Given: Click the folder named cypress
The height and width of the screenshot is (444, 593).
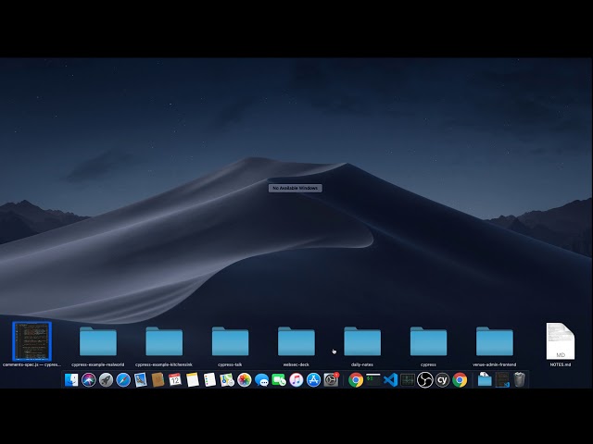Looking at the screenshot, I should coord(428,342).
